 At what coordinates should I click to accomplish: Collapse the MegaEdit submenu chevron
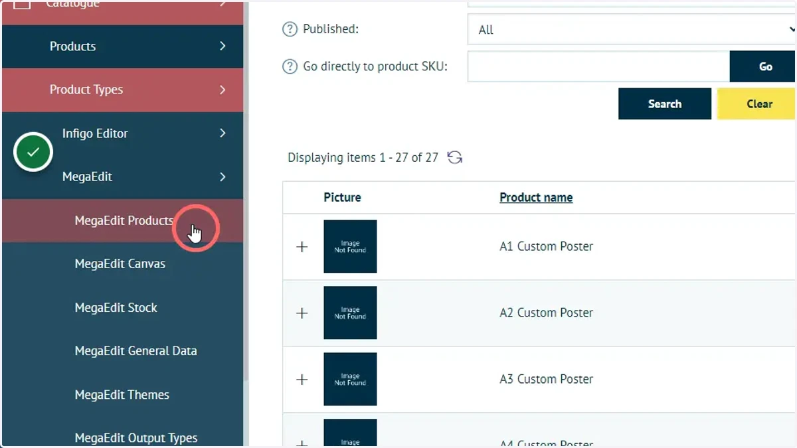tap(222, 177)
